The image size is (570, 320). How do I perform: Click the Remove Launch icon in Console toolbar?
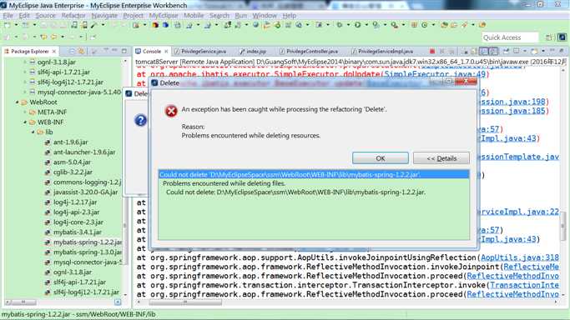(x=442, y=51)
